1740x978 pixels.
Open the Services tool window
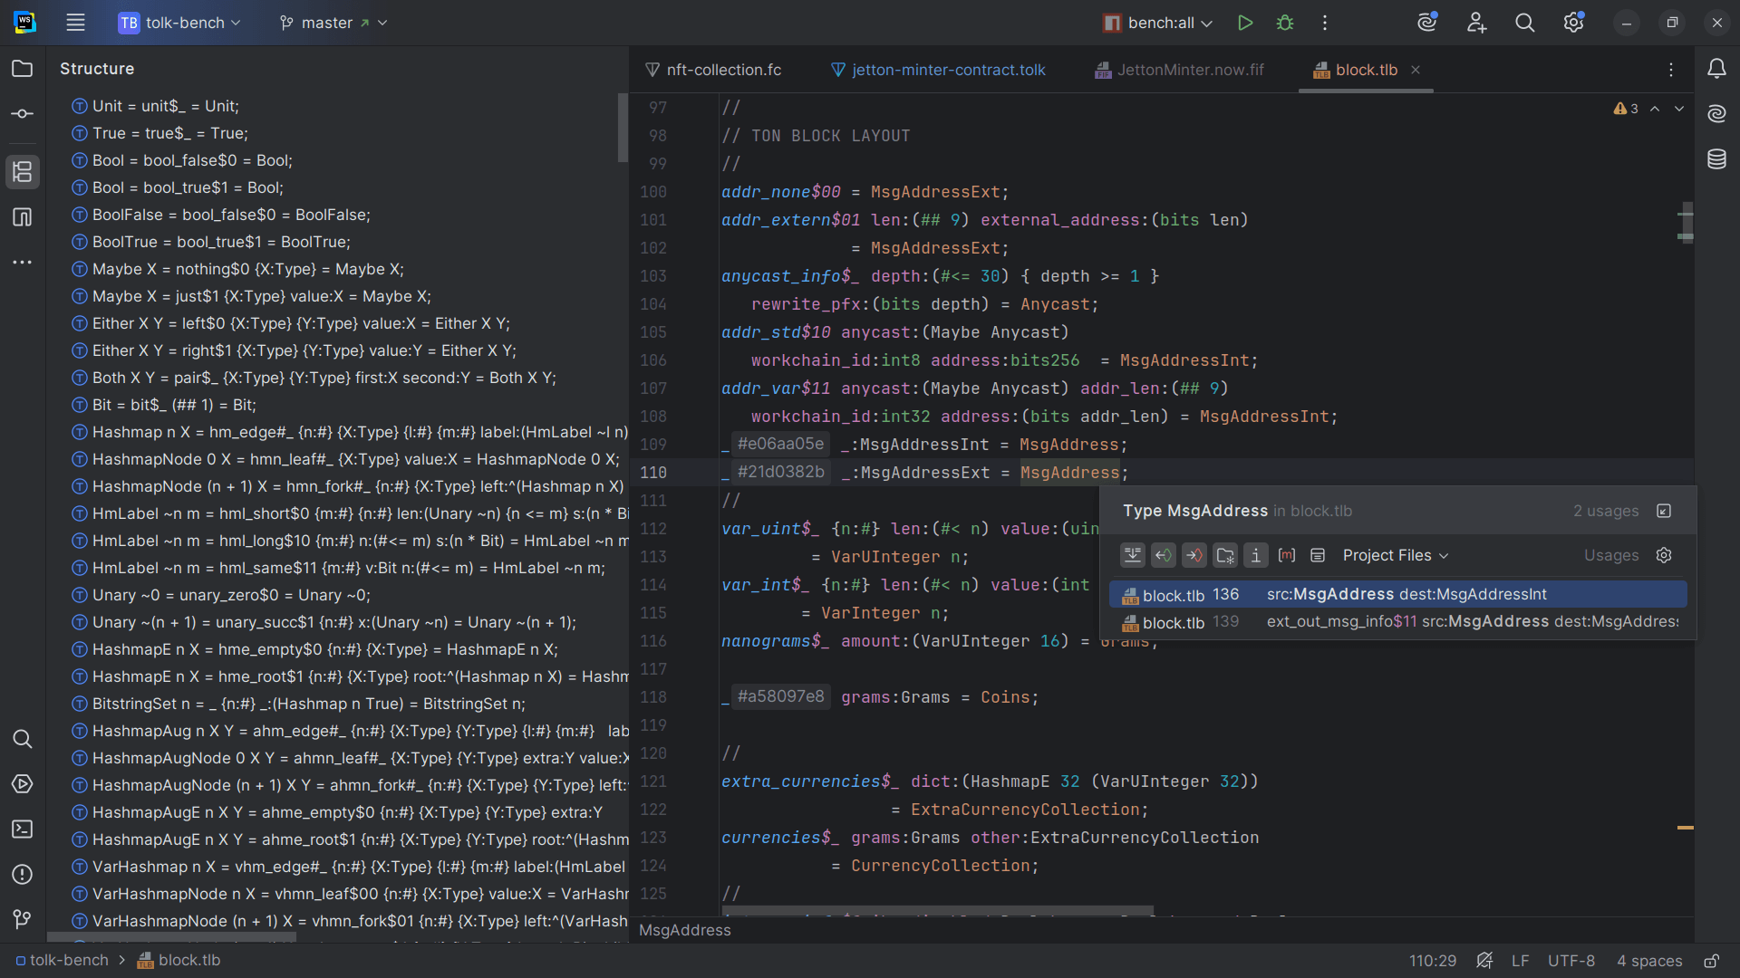click(23, 784)
